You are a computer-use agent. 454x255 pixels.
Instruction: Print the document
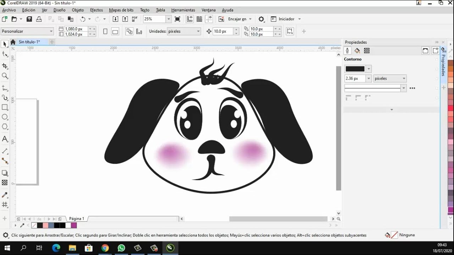tap(39, 19)
